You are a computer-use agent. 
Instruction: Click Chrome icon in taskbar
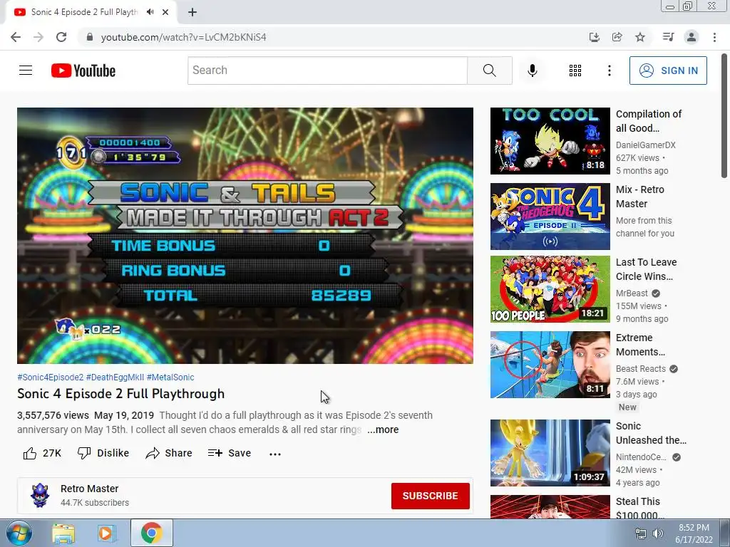(151, 533)
